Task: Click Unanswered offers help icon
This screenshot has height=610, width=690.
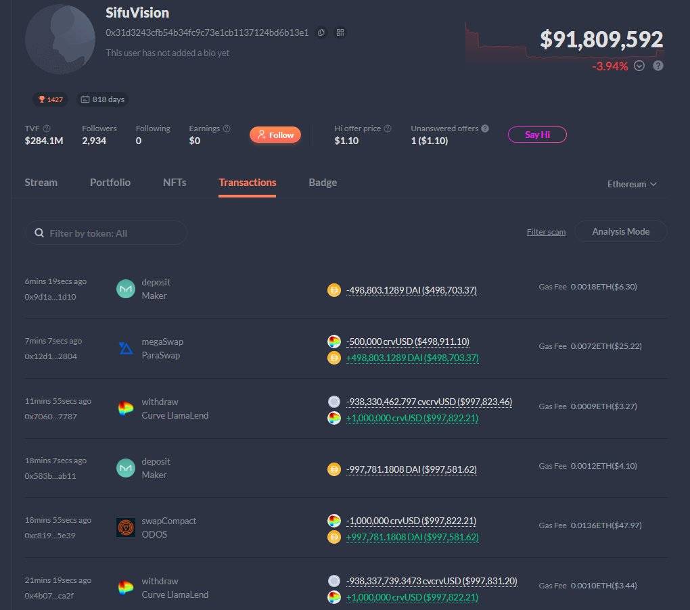Action: 485,128
